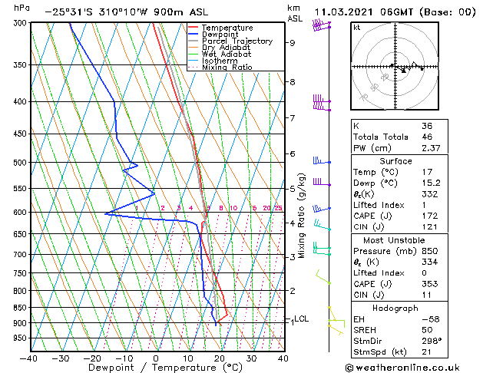Click the weatheronline.co.uk copyright text
This screenshot has width=483, height=373.
coord(402,368)
